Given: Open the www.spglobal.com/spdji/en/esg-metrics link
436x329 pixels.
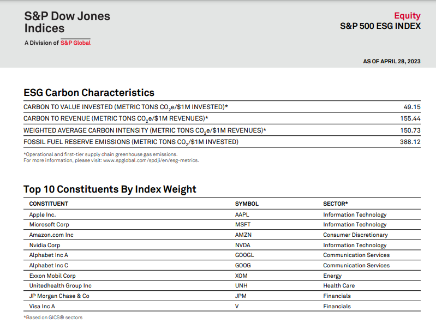Looking at the screenshot, I should pyautogui.click(x=151, y=160).
